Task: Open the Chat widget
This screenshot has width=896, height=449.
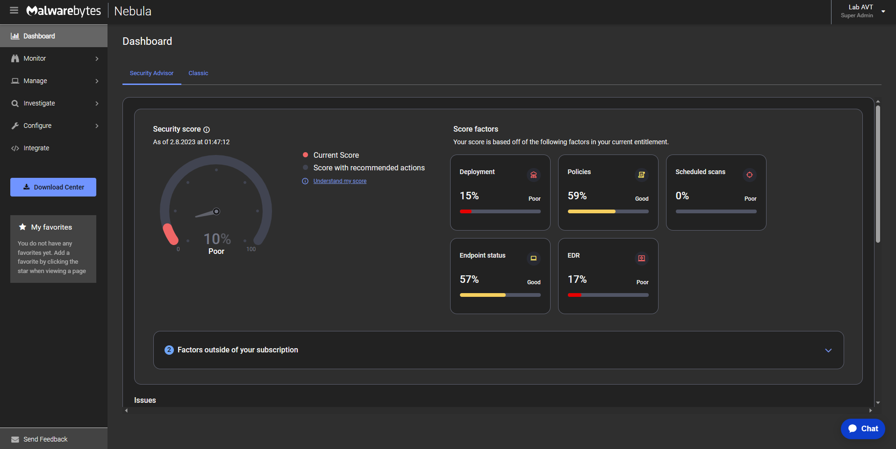Action: pos(863,428)
